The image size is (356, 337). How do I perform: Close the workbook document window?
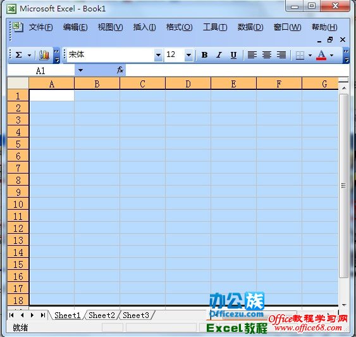(343, 40)
